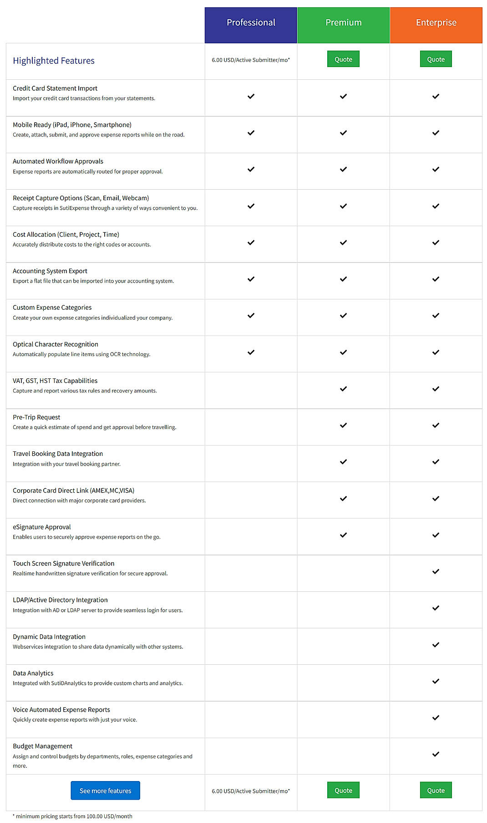The height and width of the screenshot is (823, 487).
Task: Click the 6.00 USD/Active Submitter pricing text
Action: point(250,59)
